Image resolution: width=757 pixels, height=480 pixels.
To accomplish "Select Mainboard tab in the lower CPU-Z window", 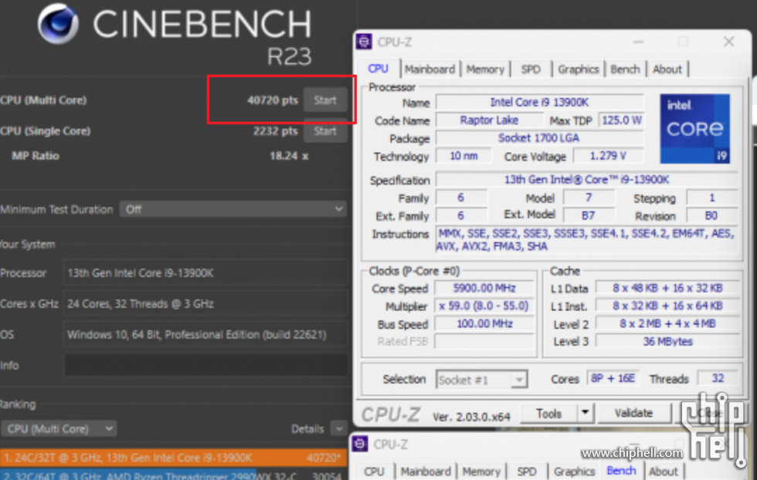I will click(426, 472).
